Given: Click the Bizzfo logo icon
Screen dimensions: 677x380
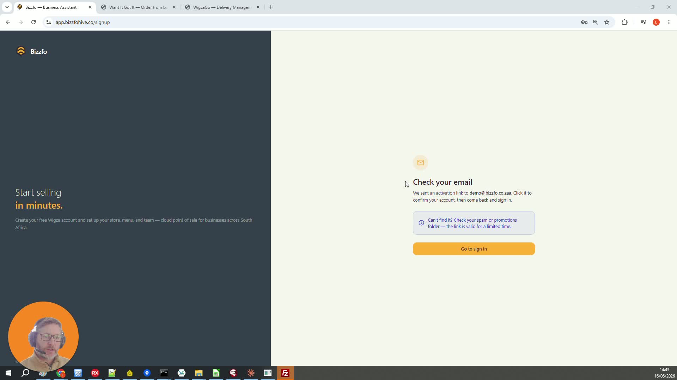Looking at the screenshot, I should 21,51.
